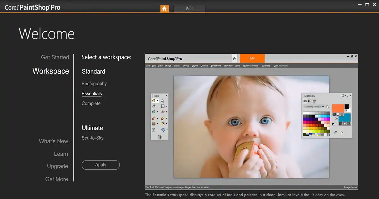The height and width of the screenshot is (199, 379).
Task: Switch workspace selection to Sea-to-Sky
Action: pyautogui.click(x=92, y=138)
